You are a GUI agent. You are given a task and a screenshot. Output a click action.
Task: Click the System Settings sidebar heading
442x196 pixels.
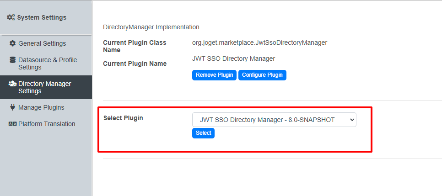[x=42, y=17]
